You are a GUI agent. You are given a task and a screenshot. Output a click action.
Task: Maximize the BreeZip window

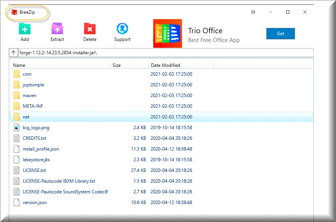[288, 12]
